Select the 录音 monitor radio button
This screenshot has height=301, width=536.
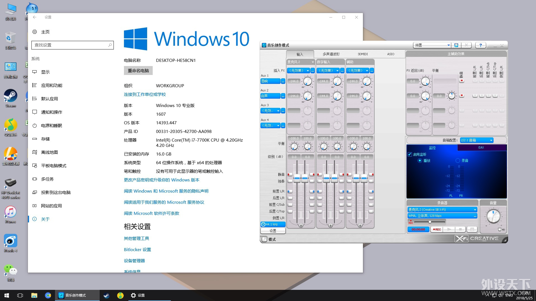pyautogui.click(x=458, y=161)
